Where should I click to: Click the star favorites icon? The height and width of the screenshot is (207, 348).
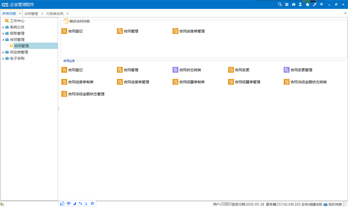308,4
